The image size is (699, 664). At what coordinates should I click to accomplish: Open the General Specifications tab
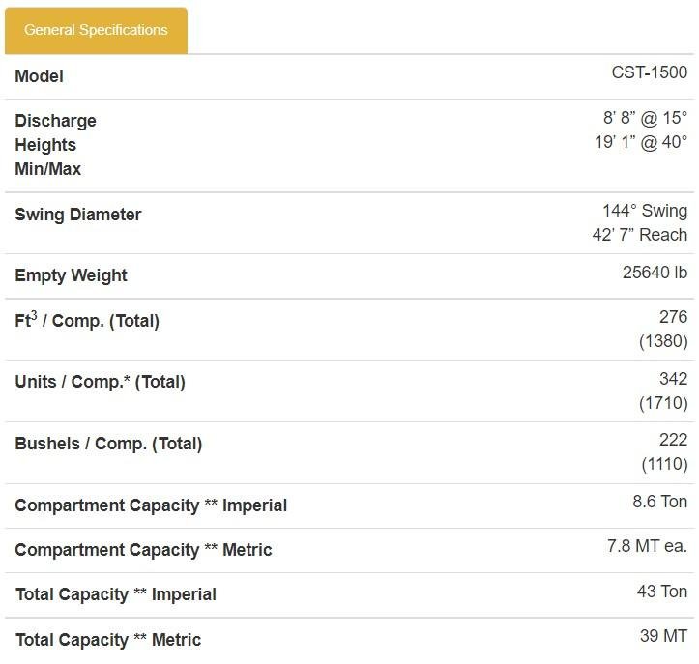pos(96,30)
